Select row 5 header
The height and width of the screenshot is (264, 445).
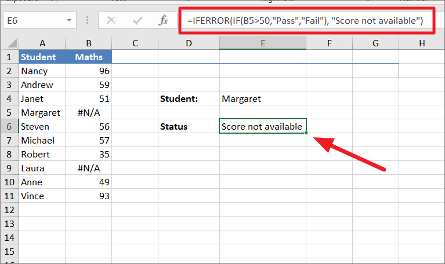pyautogui.click(x=9, y=112)
